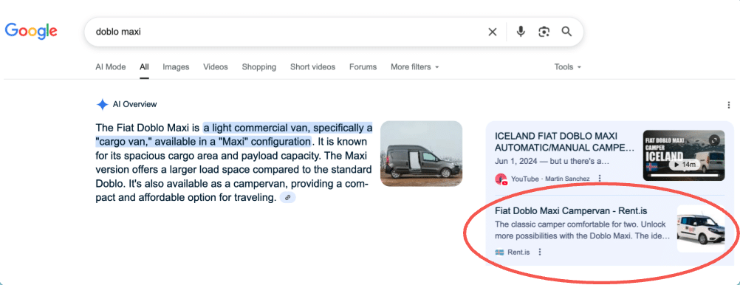The width and height of the screenshot is (740, 285).
Task: Click the white Rent.is van thumbnail
Action: (x=701, y=228)
